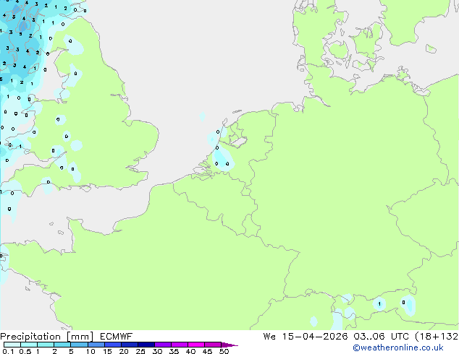Pick legend color segment between 40 and 45

tap(196, 345)
